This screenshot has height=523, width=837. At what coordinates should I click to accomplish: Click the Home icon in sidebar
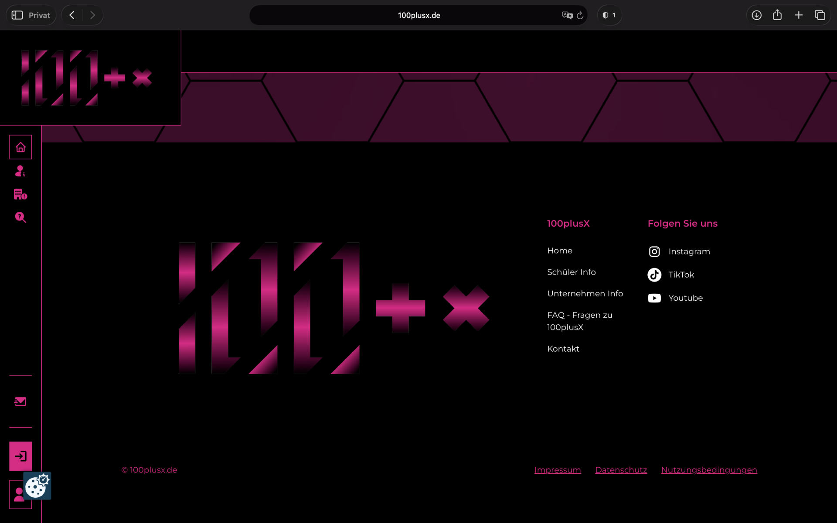point(20,147)
